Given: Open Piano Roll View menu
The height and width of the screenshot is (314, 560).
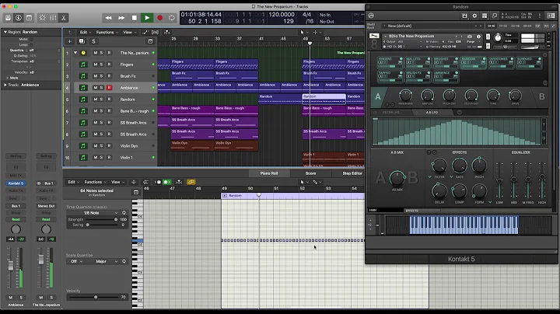Looking at the screenshot, I should click(117, 182).
